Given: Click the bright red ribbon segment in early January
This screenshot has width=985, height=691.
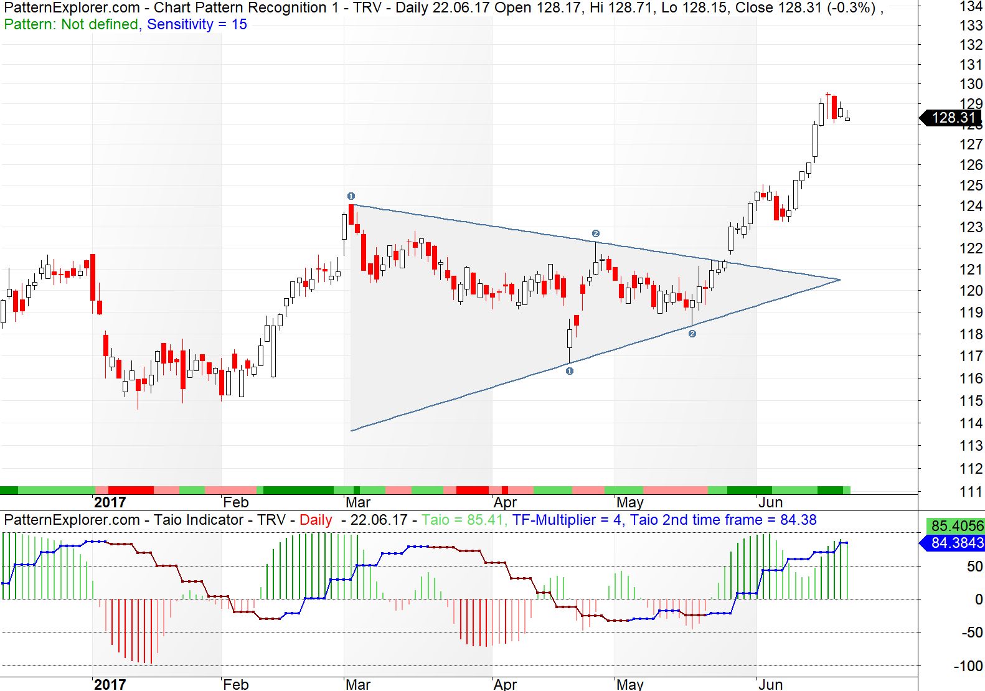Looking at the screenshot, I should click(131, 490).
